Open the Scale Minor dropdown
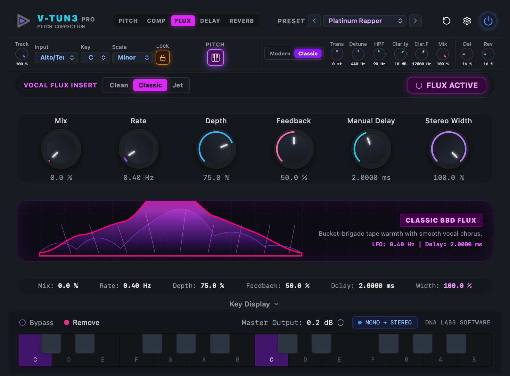Screen dimensions: 510x376 (x=133, y=58)
